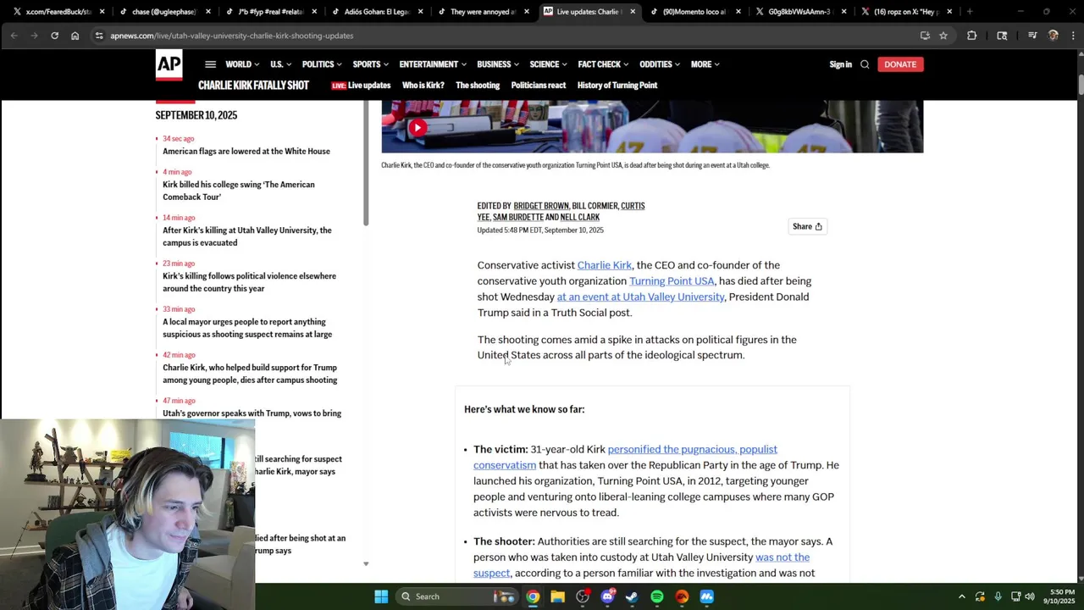Image resolution: width=1084 pixels, height=610 pixels.
Task: Open File Explorer from the taskbar
Action: point(557,596)
